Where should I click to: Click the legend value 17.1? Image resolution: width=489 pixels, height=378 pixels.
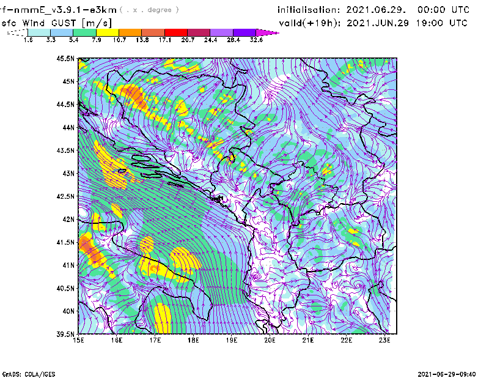(x=165, y=40)
